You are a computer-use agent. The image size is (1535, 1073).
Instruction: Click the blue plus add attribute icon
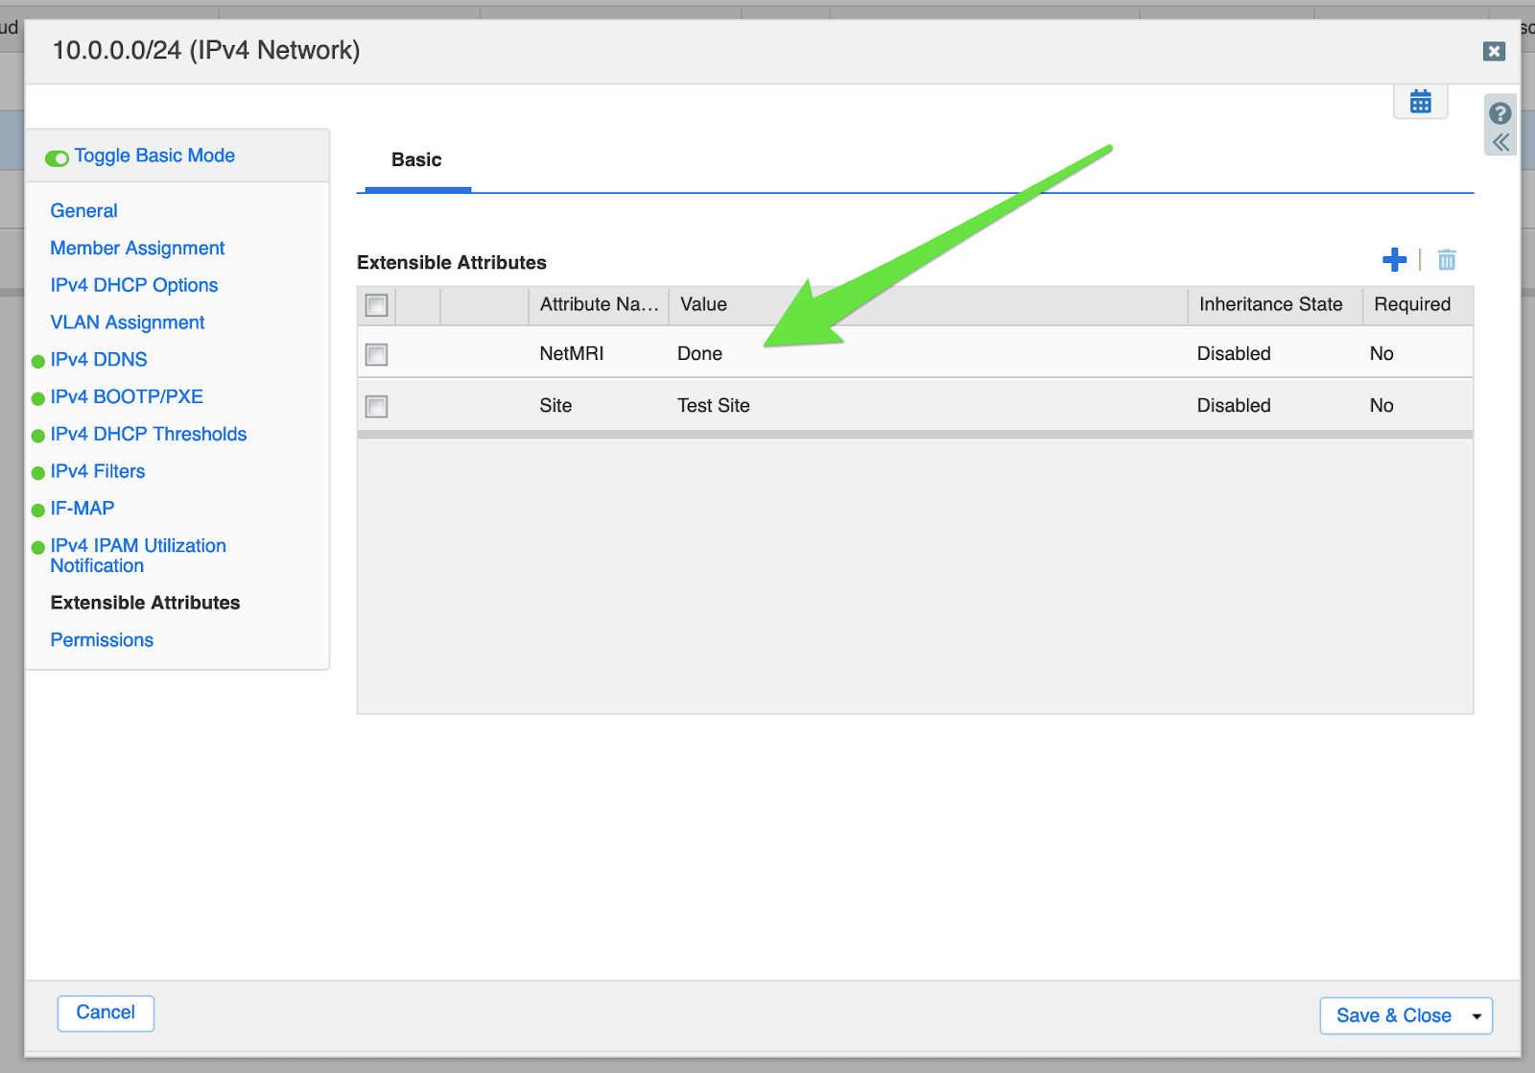tap(1394, 260)
